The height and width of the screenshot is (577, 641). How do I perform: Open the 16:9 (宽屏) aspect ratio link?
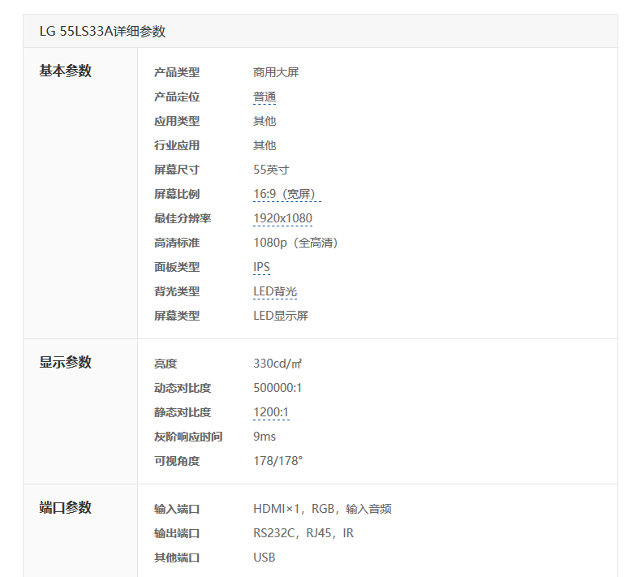pyautogui.click(x=287, y=194)
